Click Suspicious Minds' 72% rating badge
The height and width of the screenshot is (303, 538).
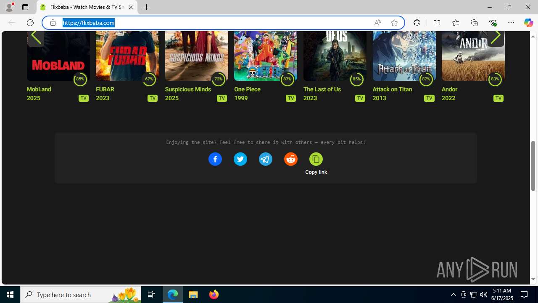tap(218, 79)
